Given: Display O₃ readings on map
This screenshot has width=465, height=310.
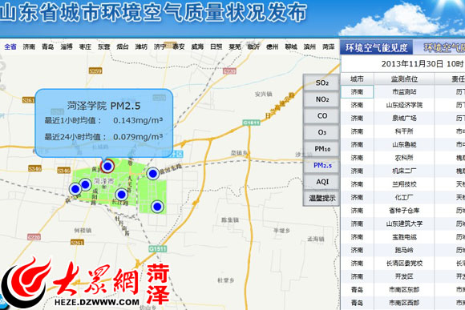Looking at the screenshot, I should (x=321, y=132).
